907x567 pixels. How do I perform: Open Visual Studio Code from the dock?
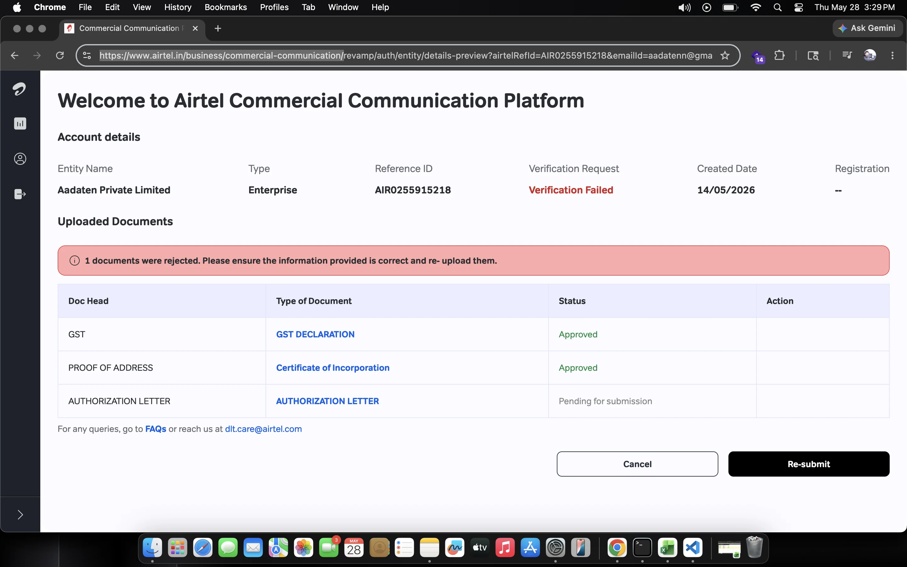(x=693, y=548)
